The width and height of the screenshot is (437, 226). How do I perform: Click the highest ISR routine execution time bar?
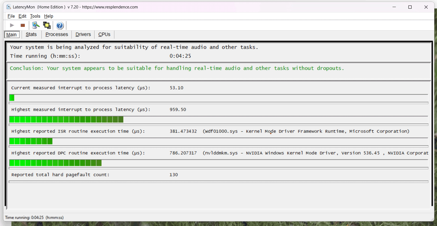click(x=218, y=141)
